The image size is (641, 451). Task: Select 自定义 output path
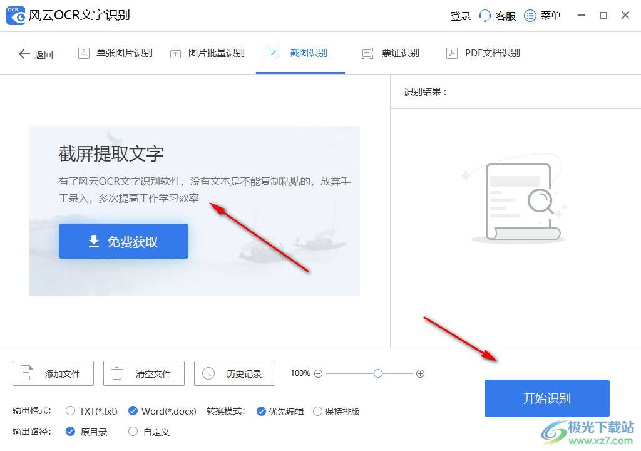pos(149,432)
